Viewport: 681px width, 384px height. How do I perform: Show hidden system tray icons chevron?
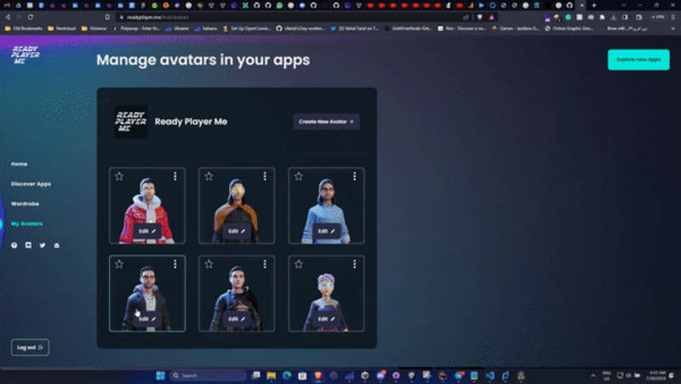tap(593, 375)
